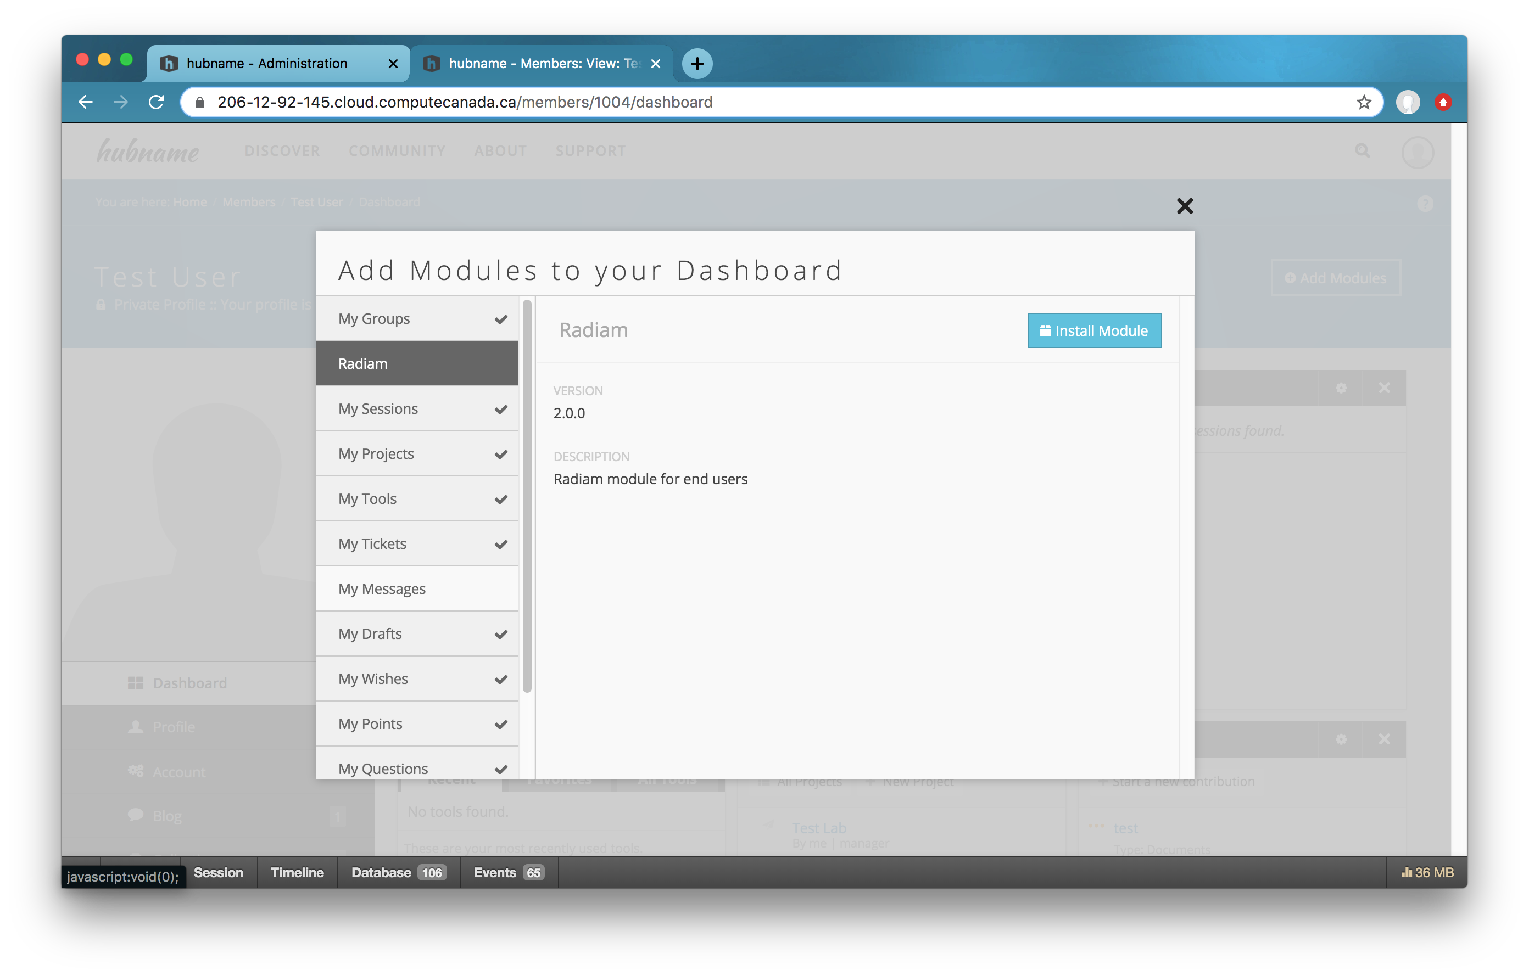Click the Add Modules button behind dialog

point(1335,278)
